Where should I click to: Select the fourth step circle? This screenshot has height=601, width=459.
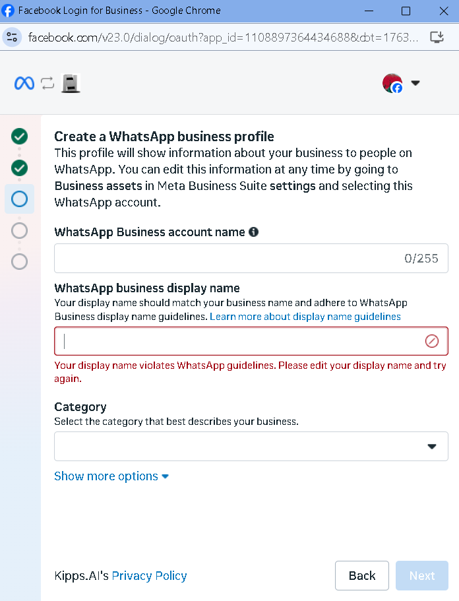coord(19,231)
